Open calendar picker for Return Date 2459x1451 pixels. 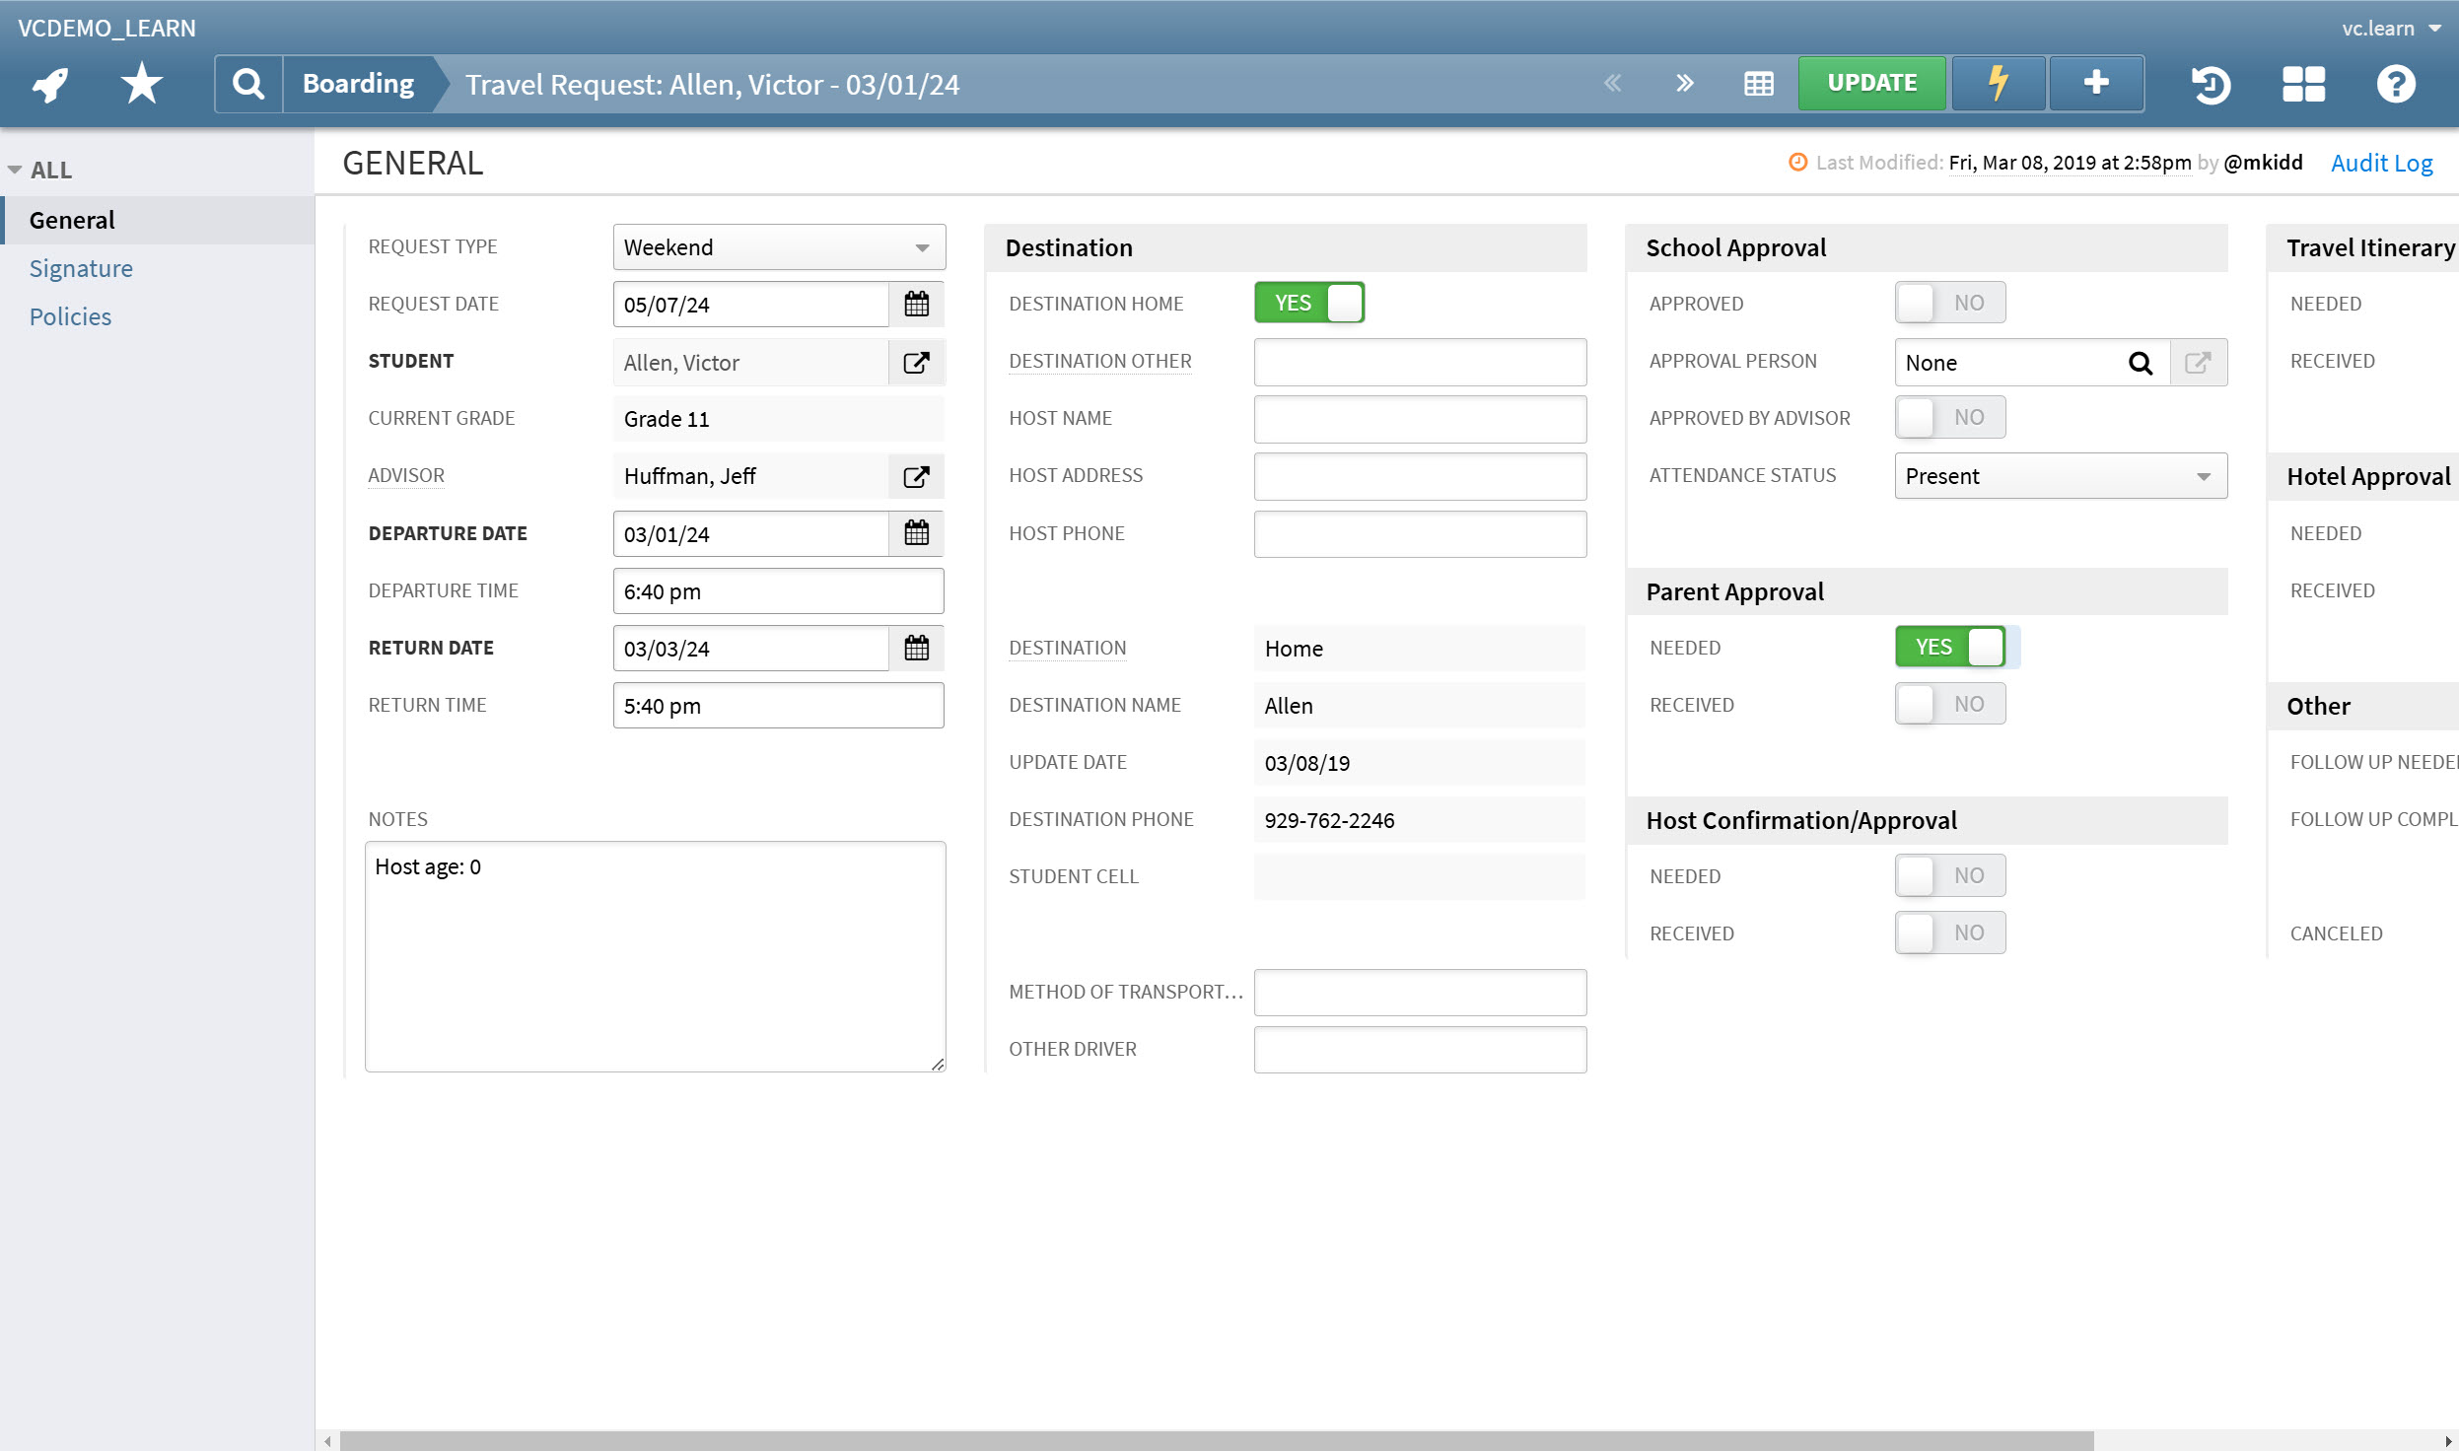coord(917,649)
